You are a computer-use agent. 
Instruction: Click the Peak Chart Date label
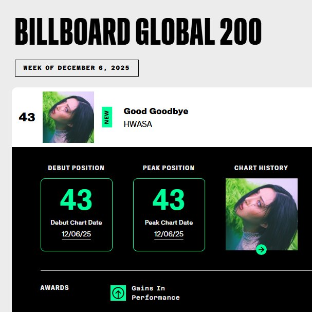pos(169,223)
